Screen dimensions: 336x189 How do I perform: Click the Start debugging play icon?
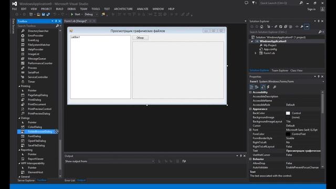(x=72, y=14)
